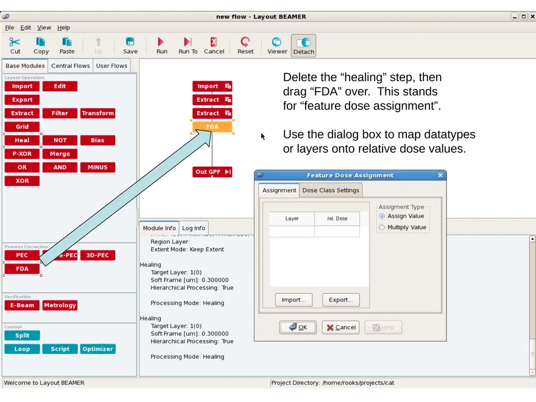Select the Import node in the flow
The image size is (536, 402).
[213, 86]
